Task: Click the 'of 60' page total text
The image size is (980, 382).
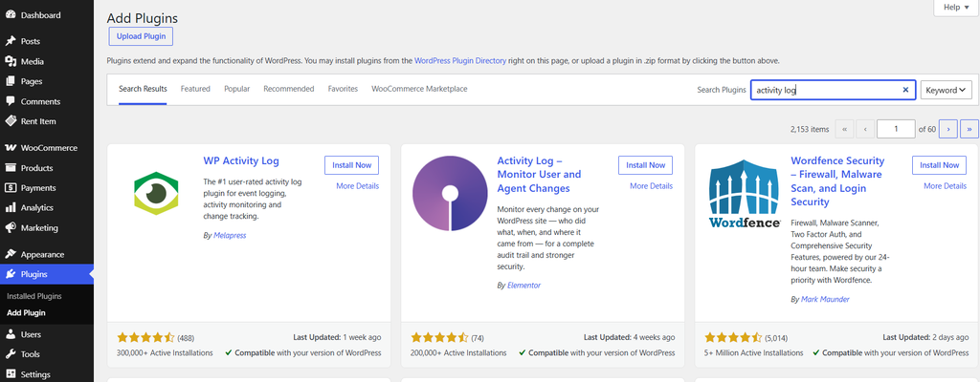Action: [x=926, y=129]
